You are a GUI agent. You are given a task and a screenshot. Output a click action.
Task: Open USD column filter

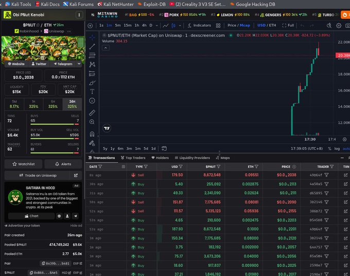(x=181, y=167)
